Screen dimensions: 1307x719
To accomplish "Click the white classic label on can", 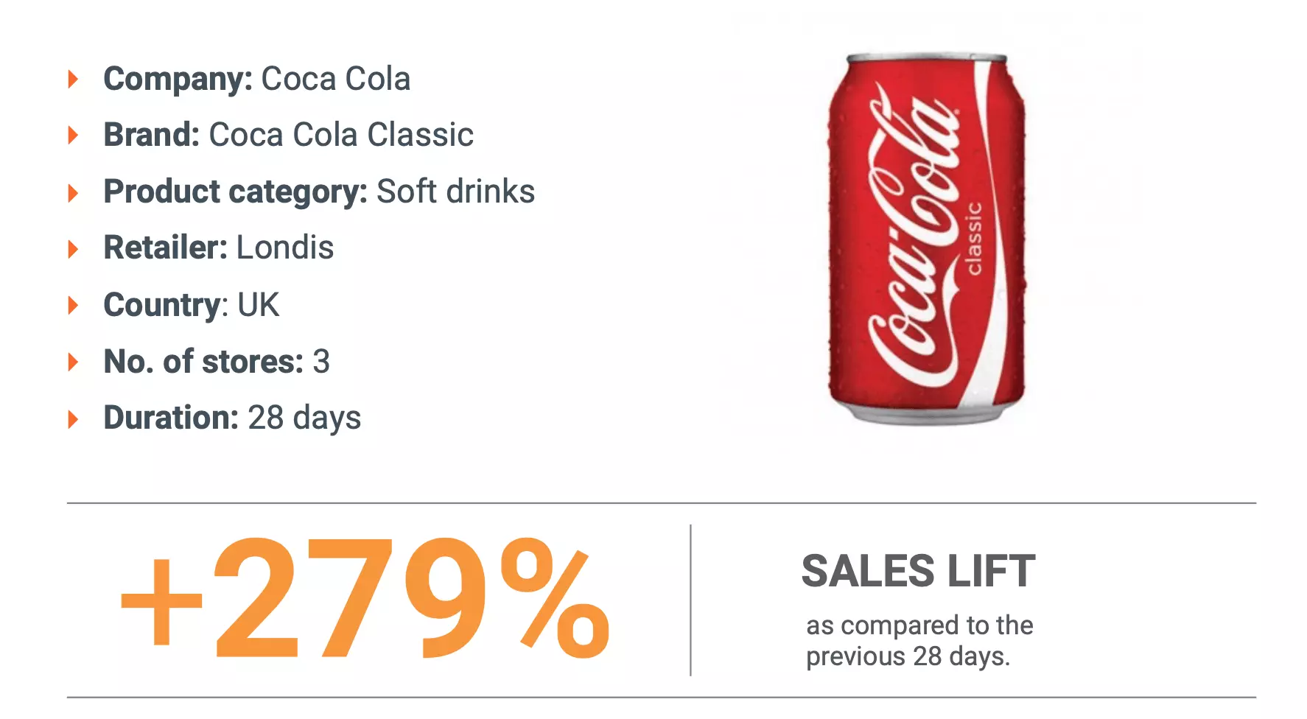I will pos(974,239).
